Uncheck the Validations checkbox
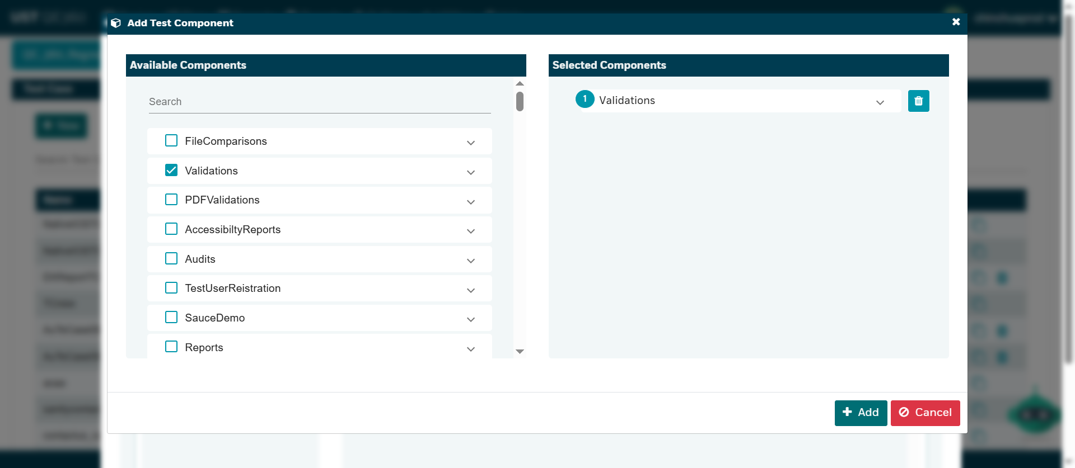Screen dimensions: 1075x468 pos(171,170)
